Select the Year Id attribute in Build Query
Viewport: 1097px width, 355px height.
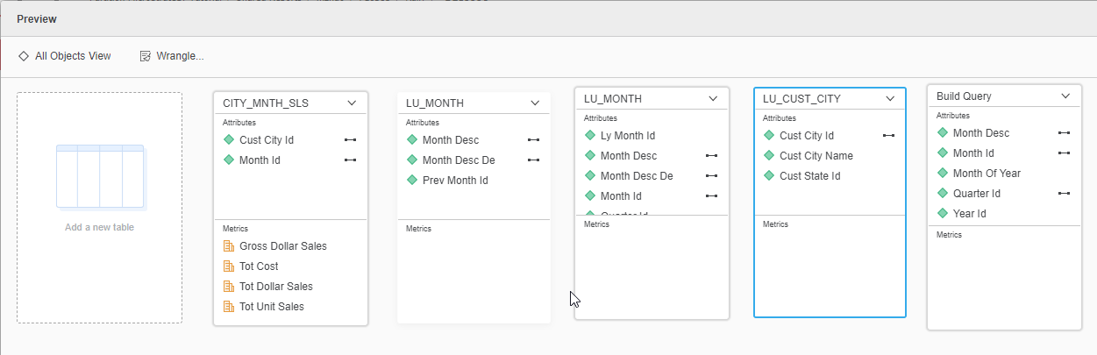tap(970, 214)
